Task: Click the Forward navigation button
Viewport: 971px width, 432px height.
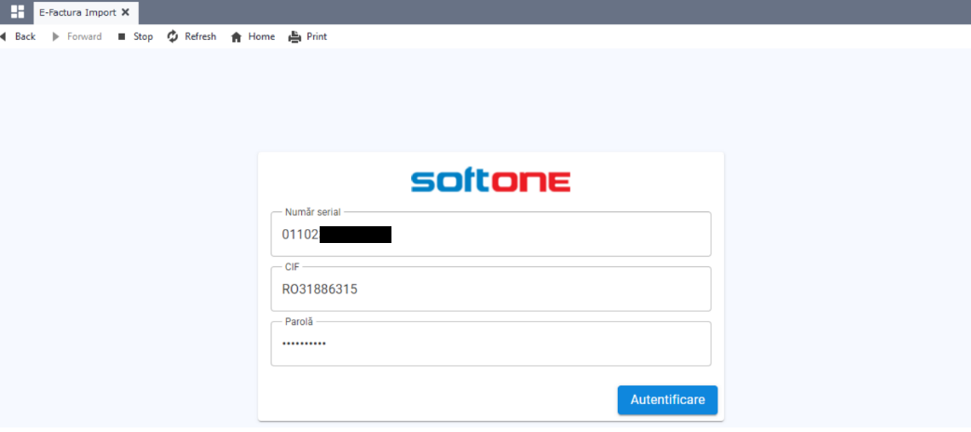Action: 76,36
